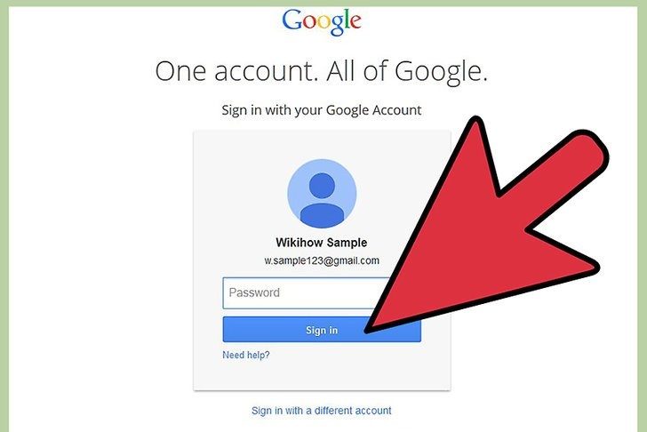This screenshot has width=647, height=432.
Task: Open the Need help? link
Action: pos(246,355)
